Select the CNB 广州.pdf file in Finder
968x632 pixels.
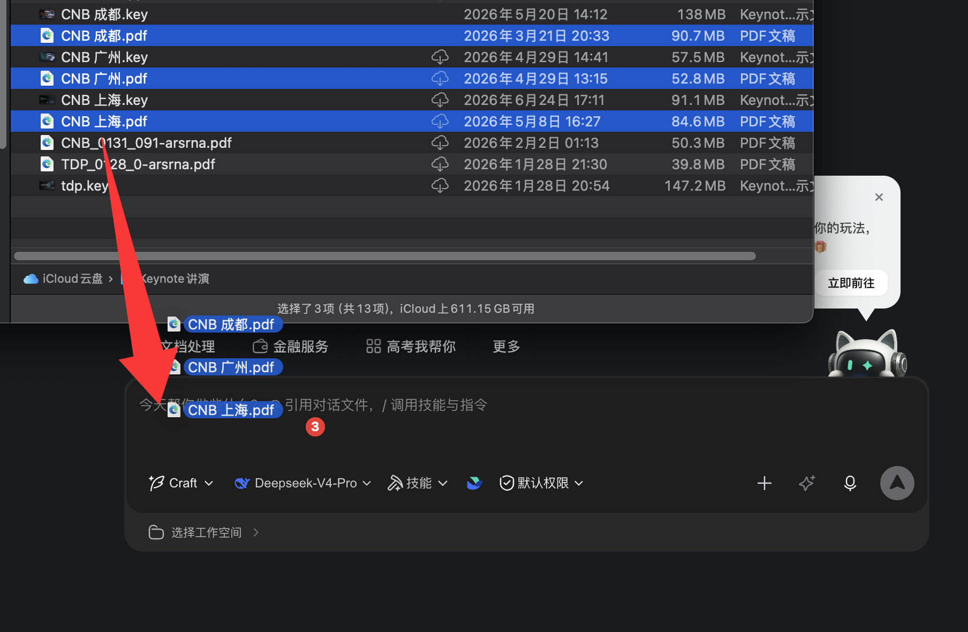[412, 79]
